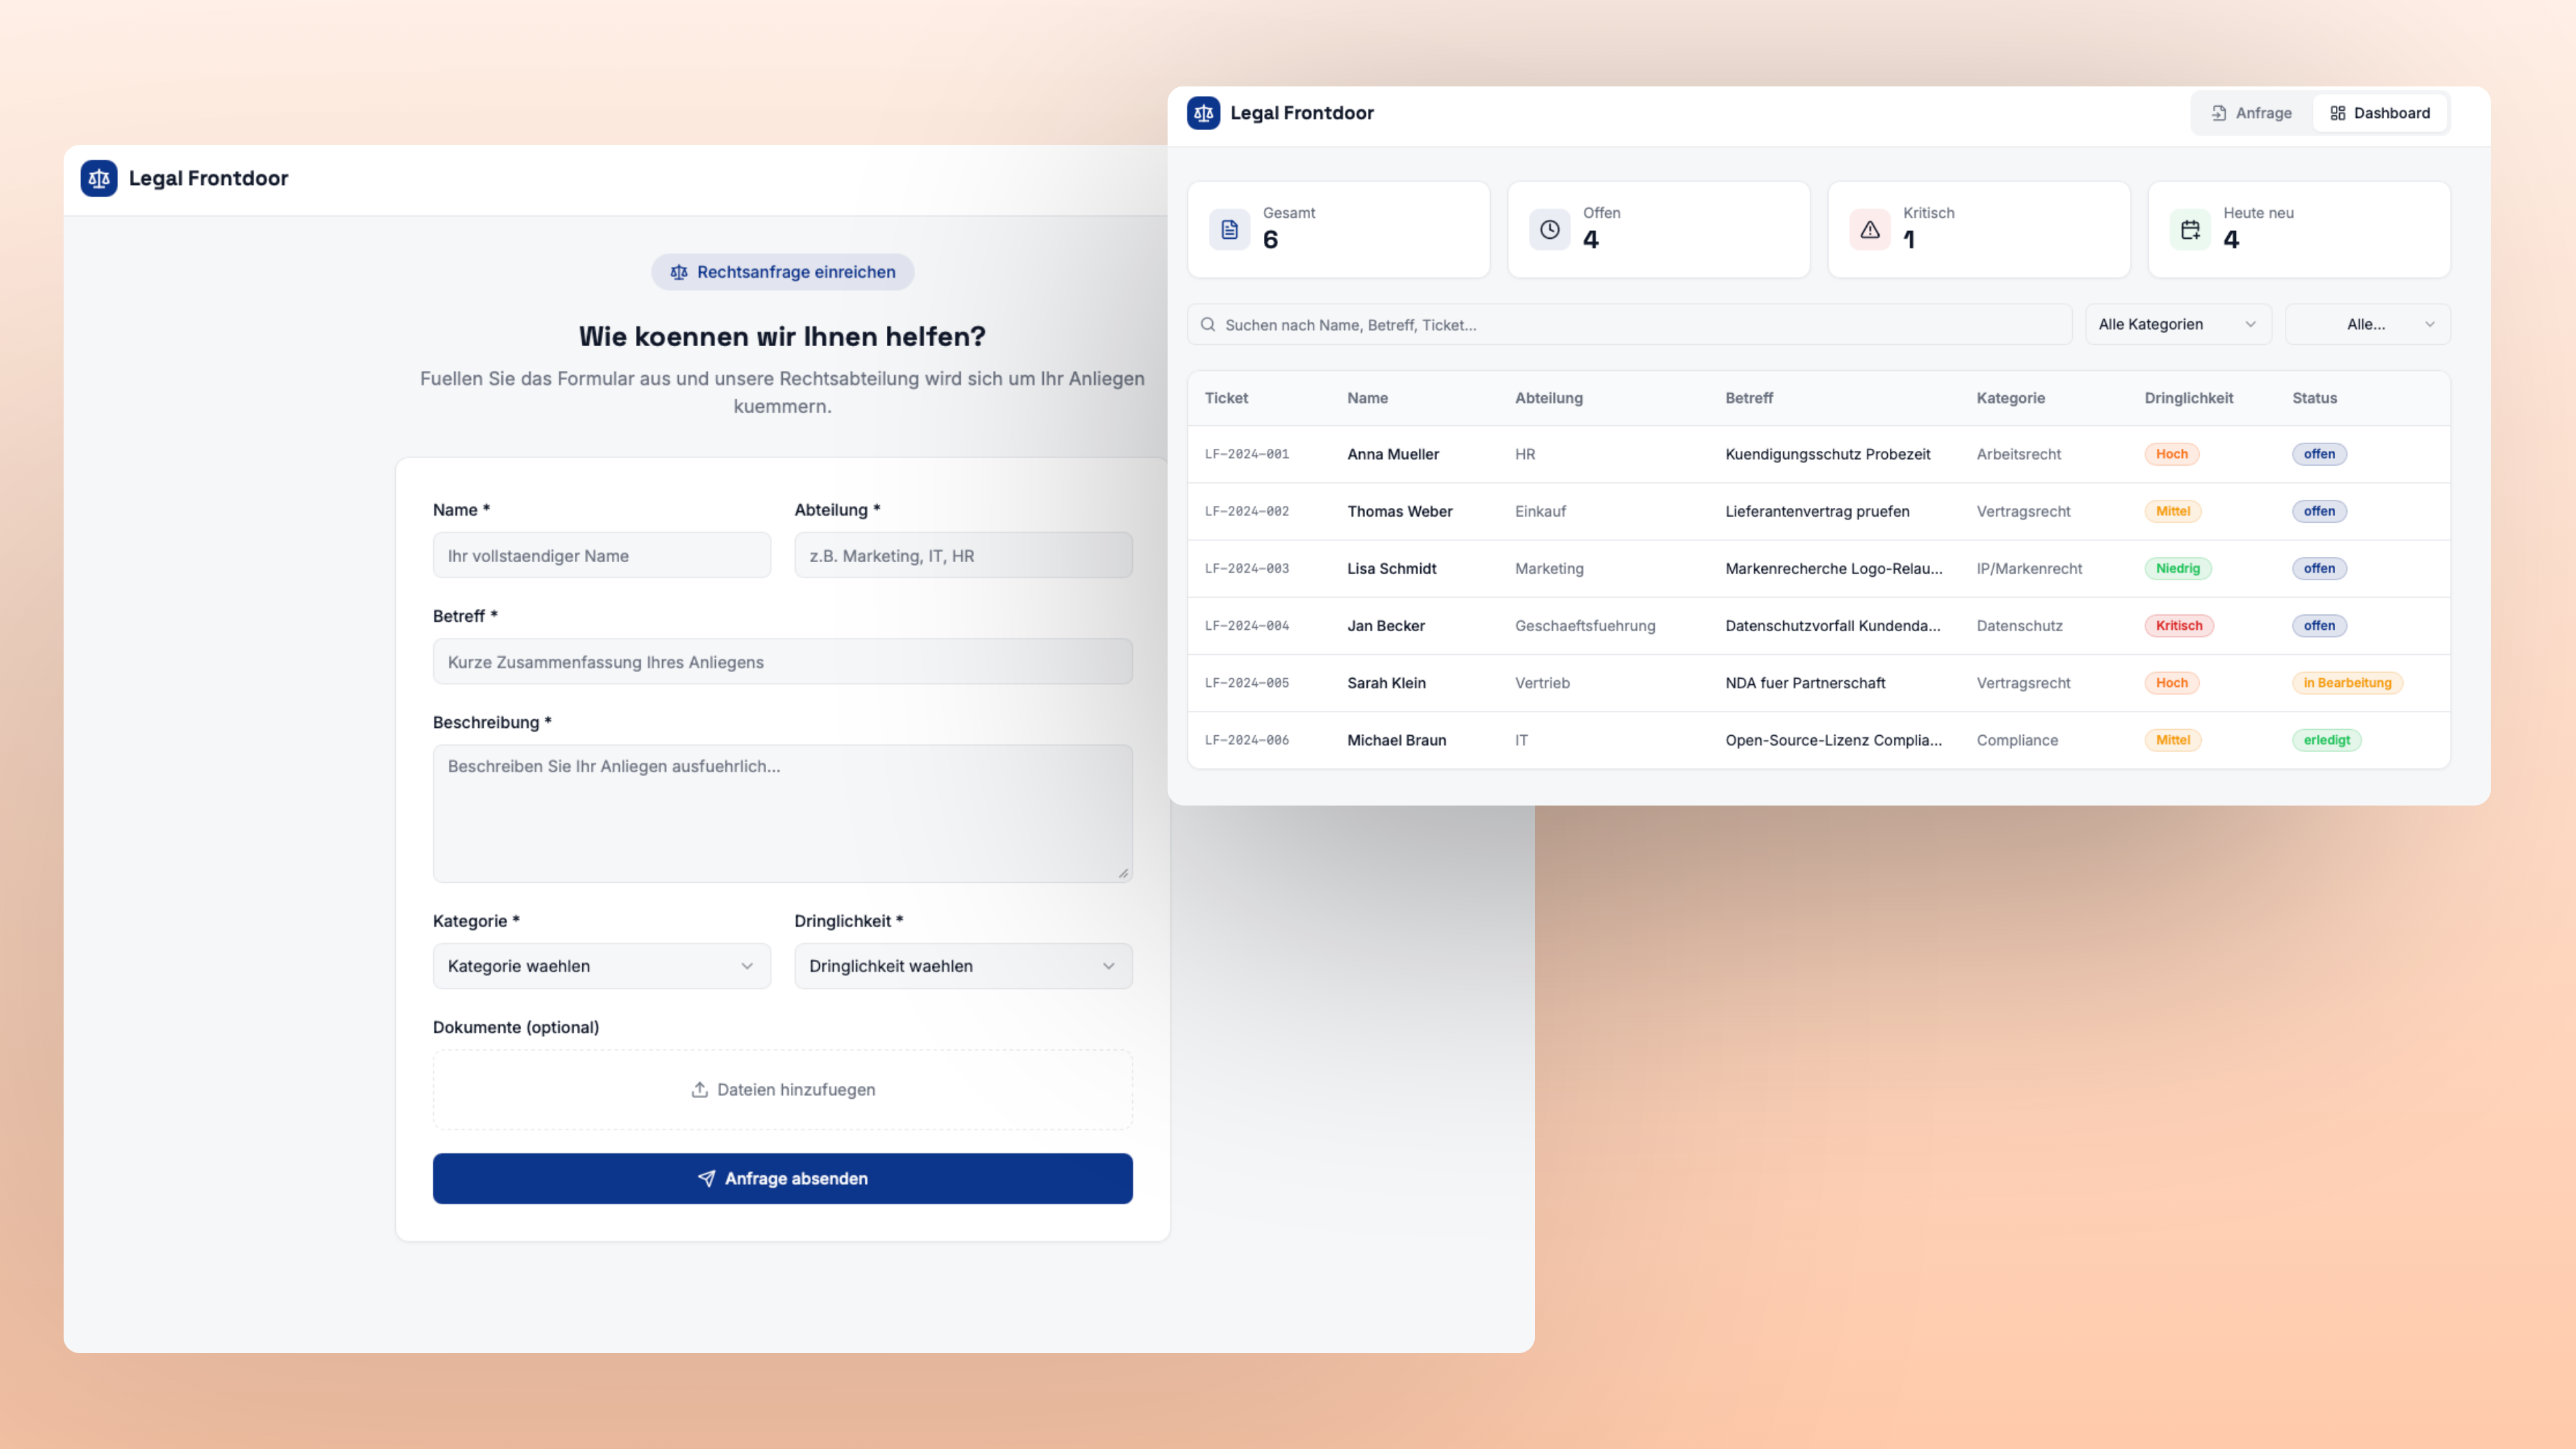Click the Geschaeftsfuehrung department cell
Screen dimensions: 2576x1449
click(1584, 625)
